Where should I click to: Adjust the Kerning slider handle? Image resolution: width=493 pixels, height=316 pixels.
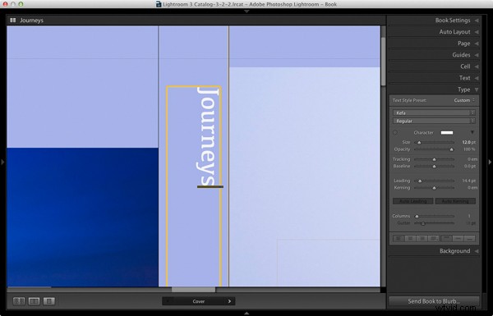(x=434, y=188)
